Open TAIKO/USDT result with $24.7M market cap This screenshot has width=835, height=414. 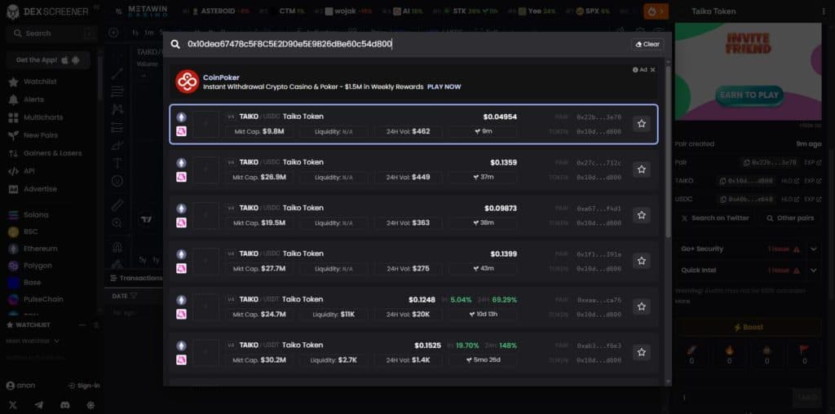[413, 306]
